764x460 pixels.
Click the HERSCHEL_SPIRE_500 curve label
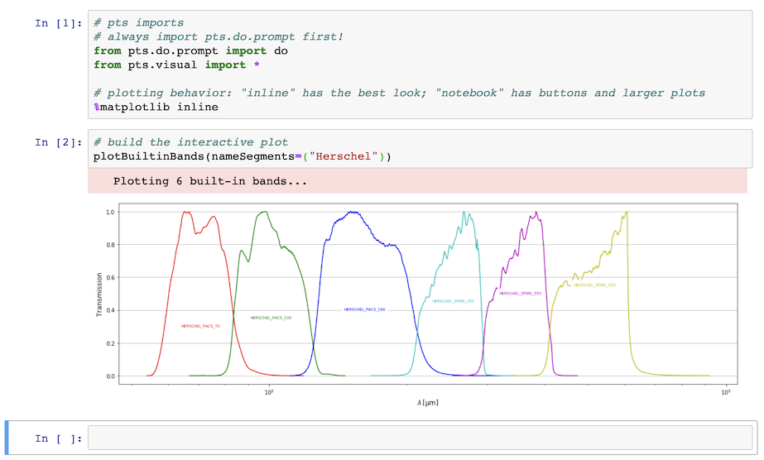click(x=594, y=285)
